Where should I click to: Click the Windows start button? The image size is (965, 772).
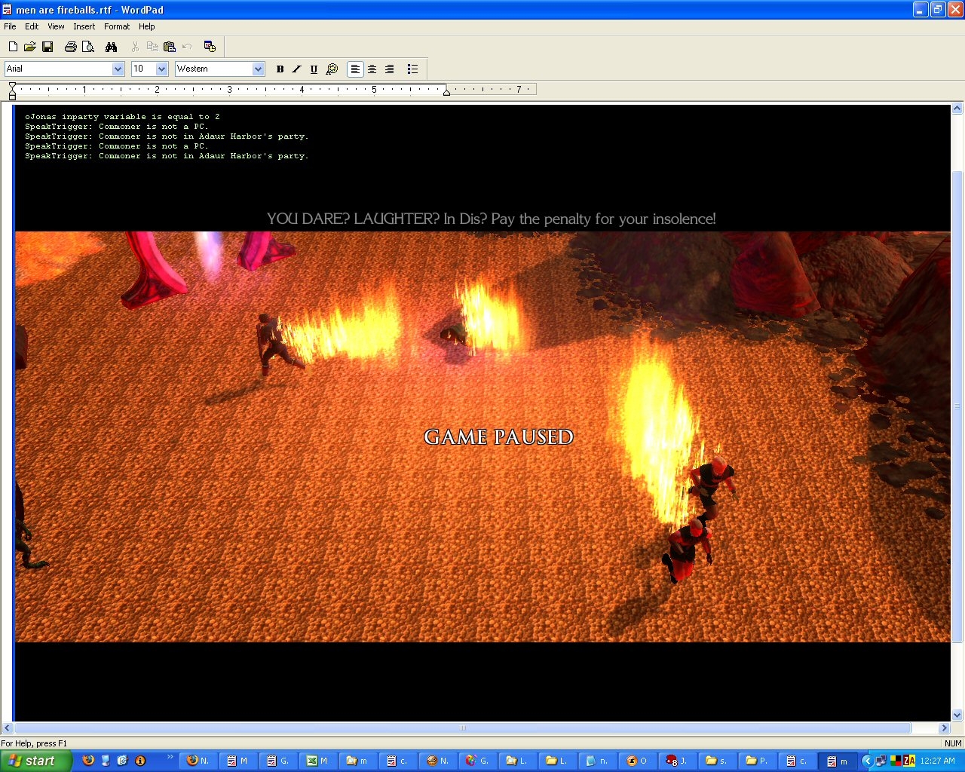pyautogui.click(x=35, y=761)
